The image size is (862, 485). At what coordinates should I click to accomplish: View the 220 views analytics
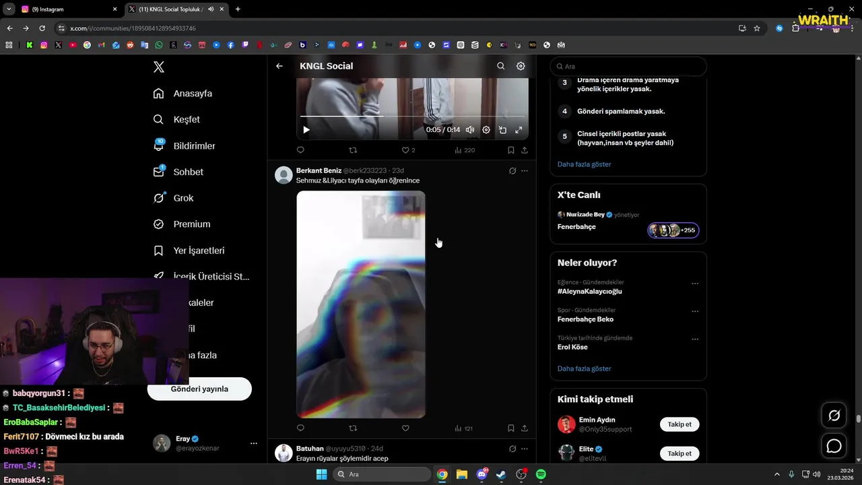click(x=465, y=150)
